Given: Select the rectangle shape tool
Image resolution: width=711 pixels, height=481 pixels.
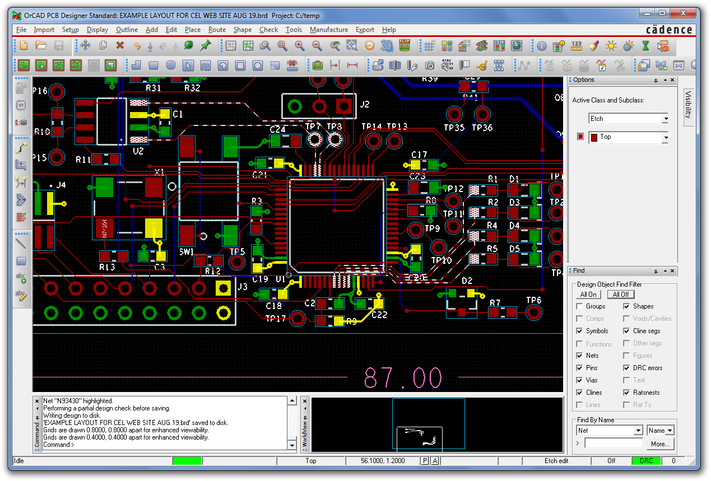Looking at the screenshot, I should (154, 65).
